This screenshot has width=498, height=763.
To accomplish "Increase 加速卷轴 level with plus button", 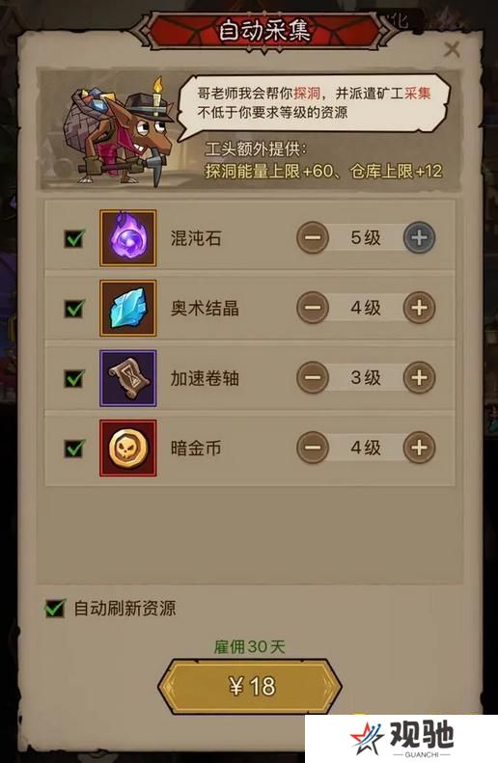I will (x=419, y=377).
